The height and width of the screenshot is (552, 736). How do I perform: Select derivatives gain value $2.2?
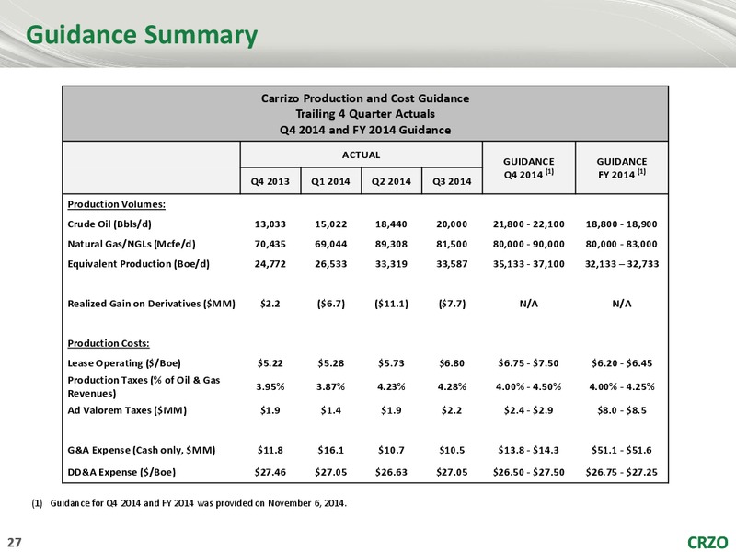(270, 304)
